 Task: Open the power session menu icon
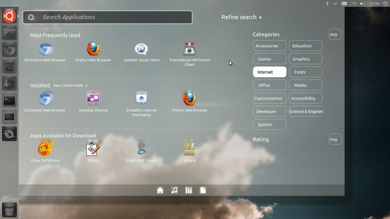[385, 3]
